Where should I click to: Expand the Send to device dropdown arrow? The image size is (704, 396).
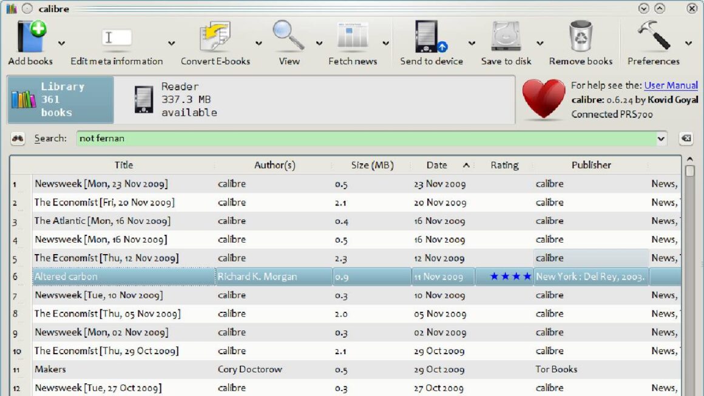pyautogui.click(x=472, y=44)
